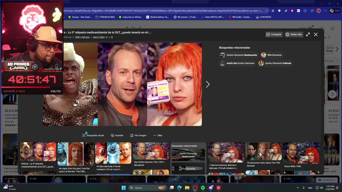Click the taskbar Search box
The image size is (342, 192).
coord(147,188)
